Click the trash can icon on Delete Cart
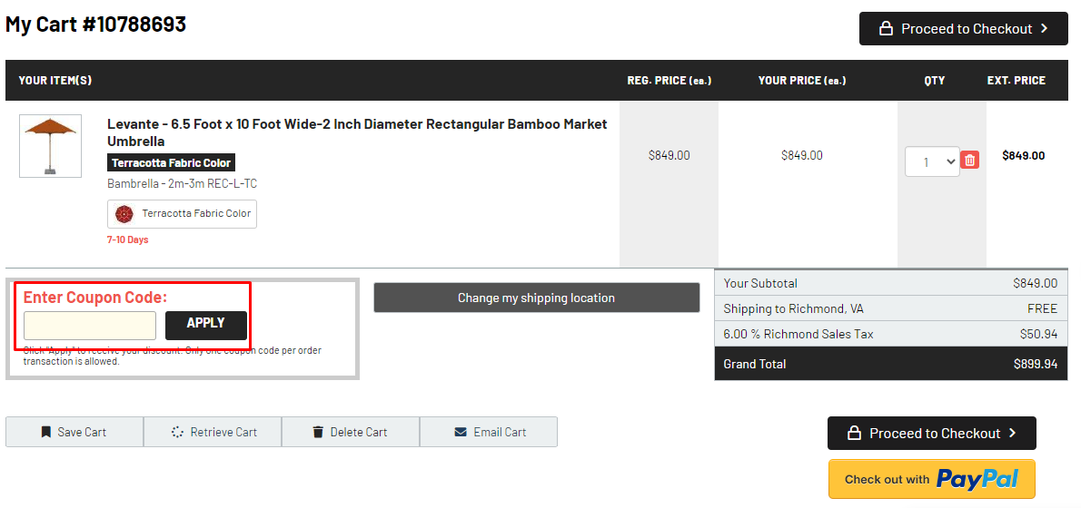The image size is (1081, 508). [x=318, y=432]
